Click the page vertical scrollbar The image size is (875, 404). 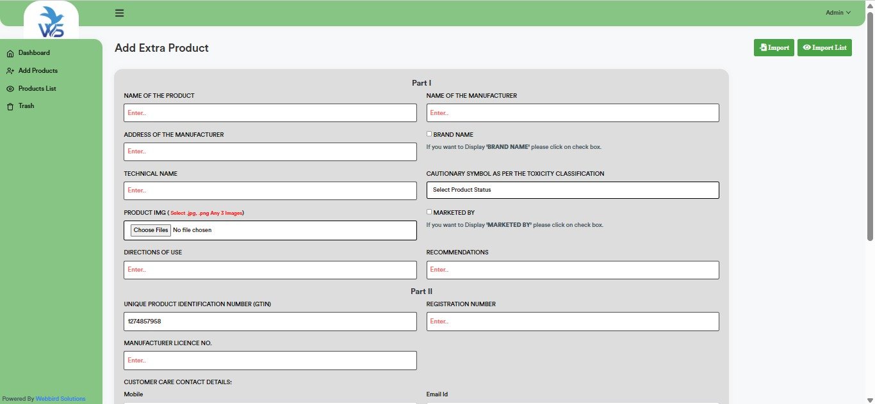coord(870,128)
